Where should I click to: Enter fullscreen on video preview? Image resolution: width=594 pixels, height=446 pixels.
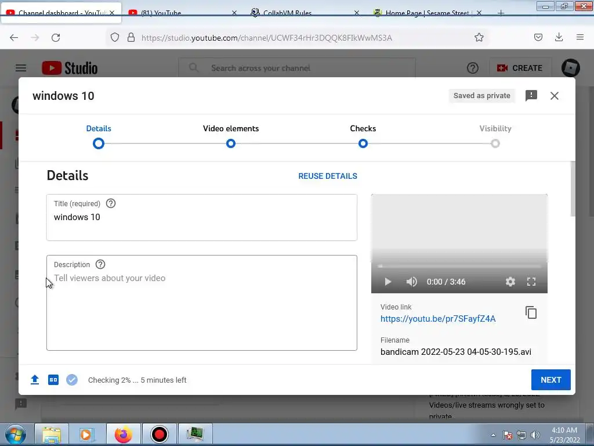coord(531,282)
